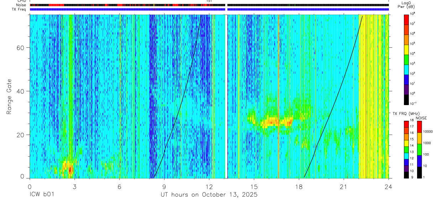
Task: Click 'UT hours on October 13, 2025' axis title
Action: click(209, 195)
